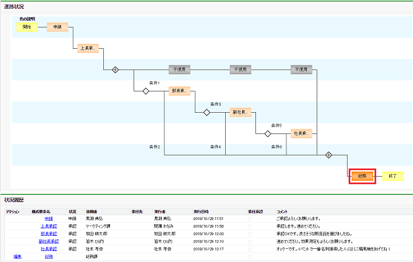413x262 pixels.
Task: Toggle 委任承認 checkbox in the 申請 row
Action: 250,219
